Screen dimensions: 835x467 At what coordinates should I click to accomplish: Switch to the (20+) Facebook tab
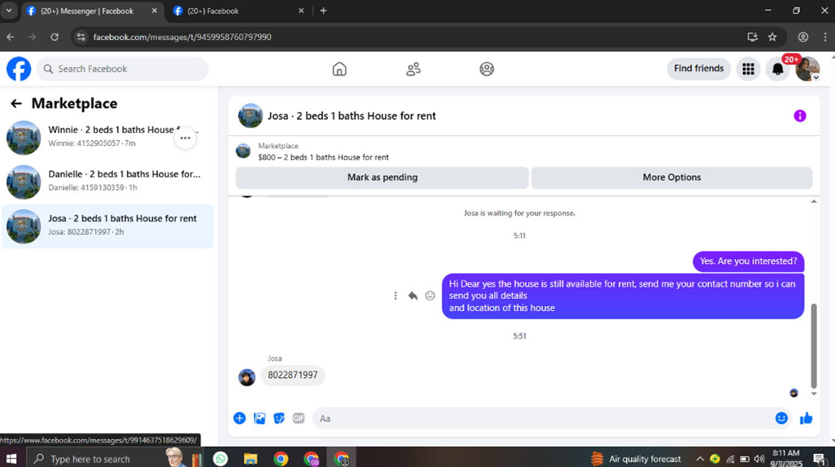213,11
